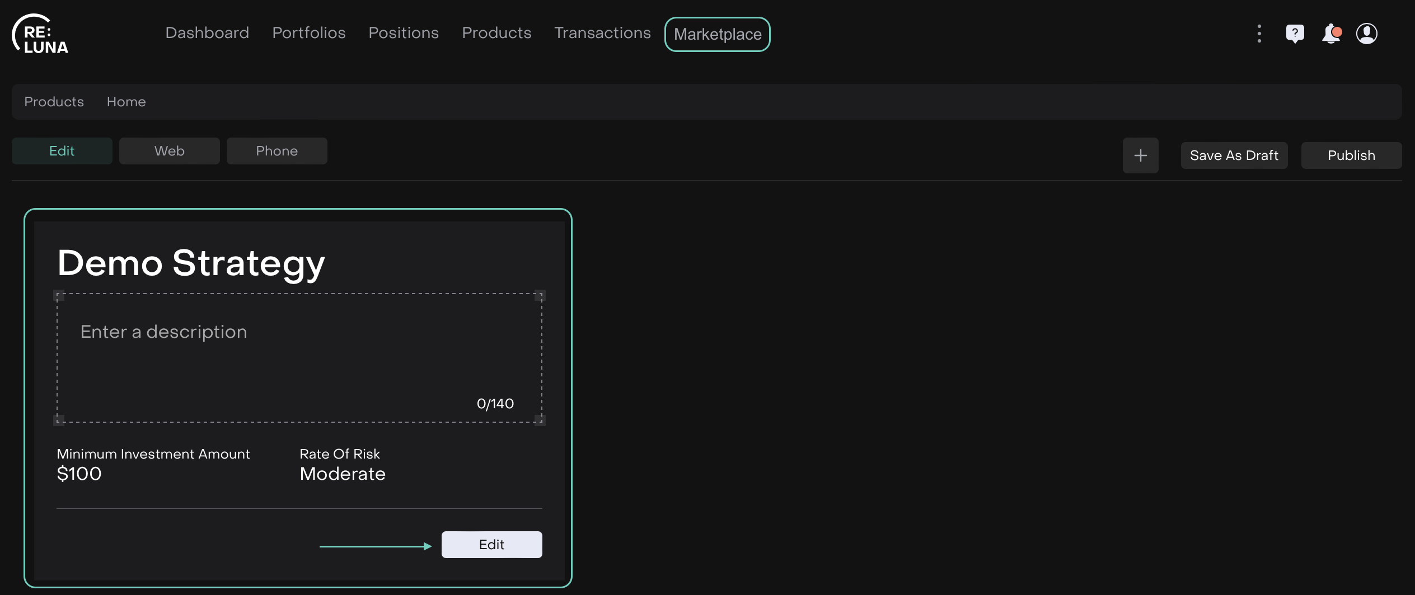The image size is (1415, 595).
Task: Click the Home breadcrumb link
Action: [126, 102]
